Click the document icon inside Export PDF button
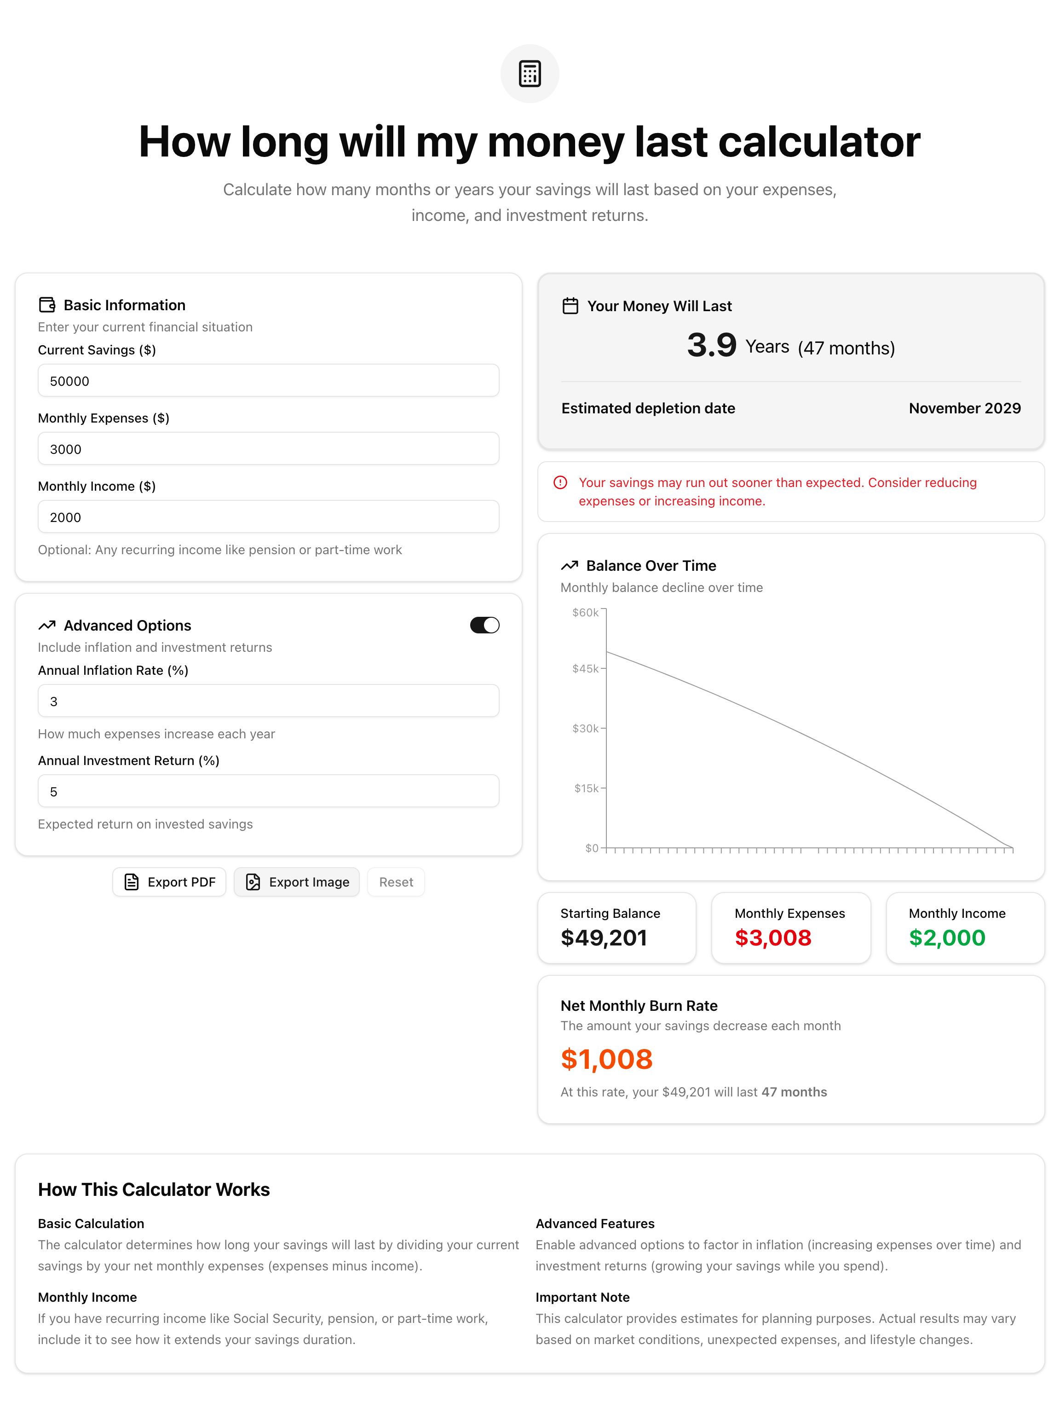 [131, 881]
